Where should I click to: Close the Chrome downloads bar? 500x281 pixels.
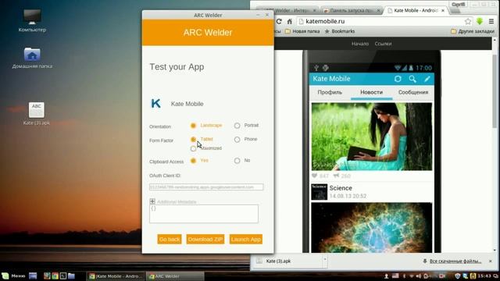click(x=491, y=261)
